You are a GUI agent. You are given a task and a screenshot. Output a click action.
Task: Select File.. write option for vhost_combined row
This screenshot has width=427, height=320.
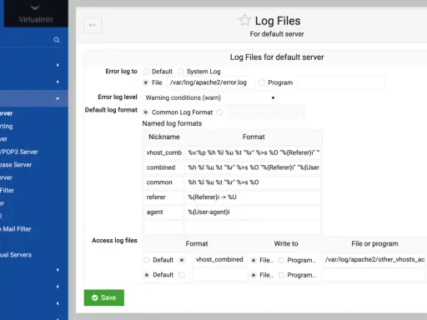254,260
